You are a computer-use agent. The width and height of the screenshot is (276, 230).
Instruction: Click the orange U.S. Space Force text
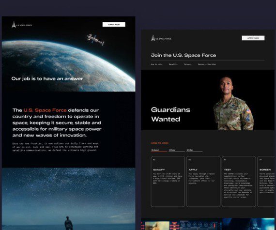pyautogui.click(x=45, y=110)
